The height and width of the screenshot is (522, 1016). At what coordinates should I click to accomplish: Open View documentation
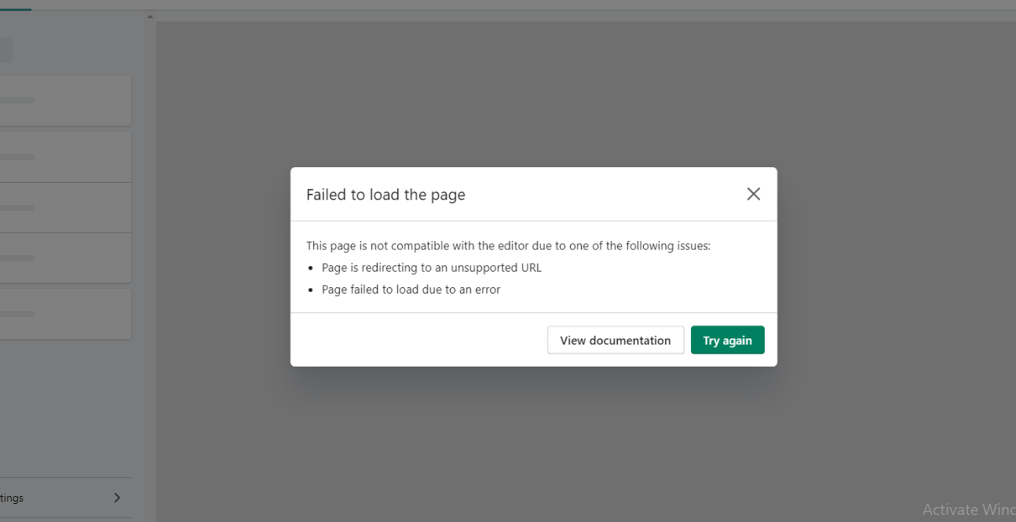click(615, 341)
